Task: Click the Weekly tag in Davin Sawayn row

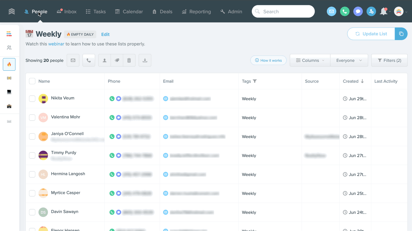Action: point(249,212)
